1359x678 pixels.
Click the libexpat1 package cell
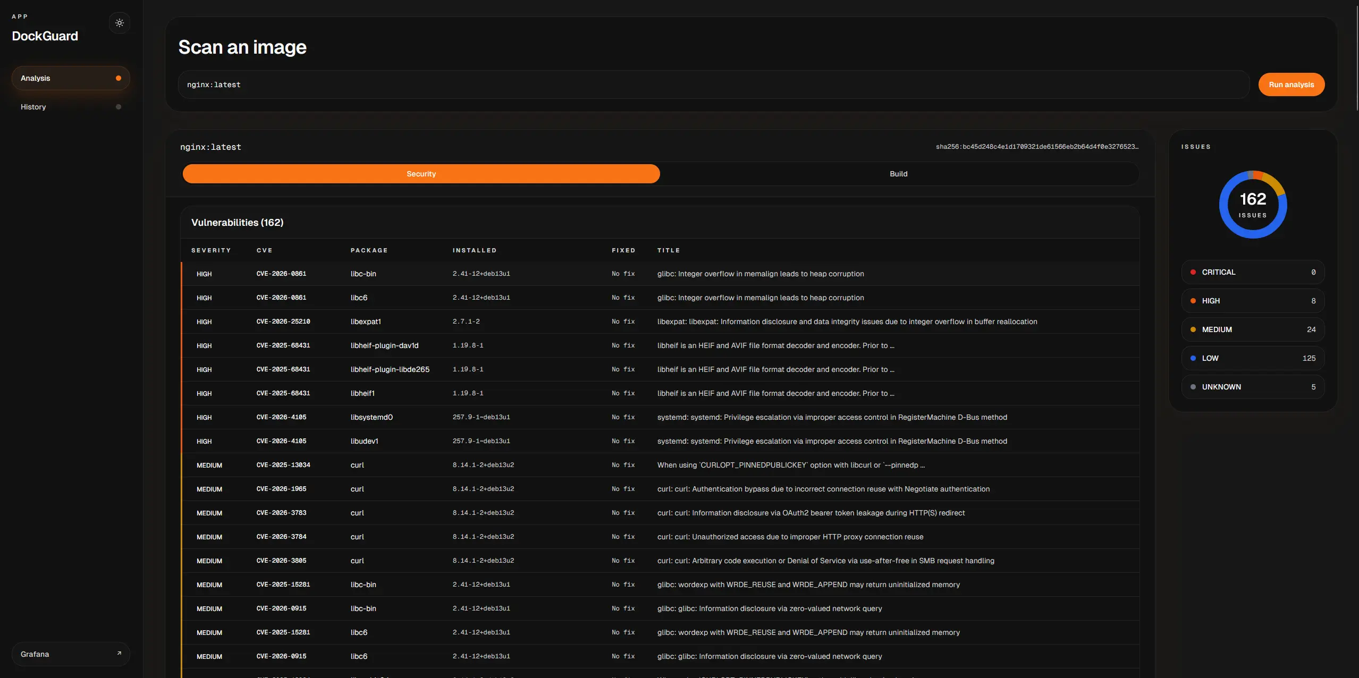(366, 321)
